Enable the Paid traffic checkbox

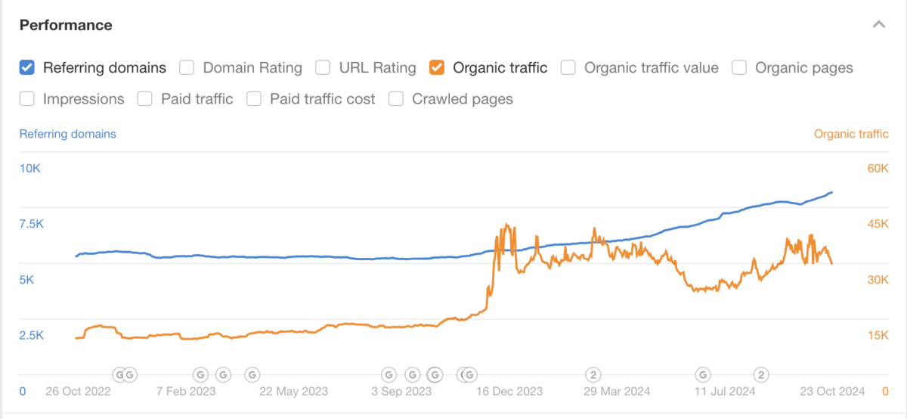146,99
